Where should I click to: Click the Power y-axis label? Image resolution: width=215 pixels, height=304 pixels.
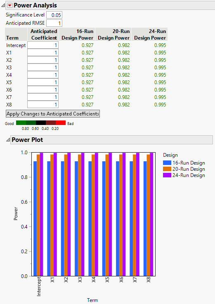[16, 214]
